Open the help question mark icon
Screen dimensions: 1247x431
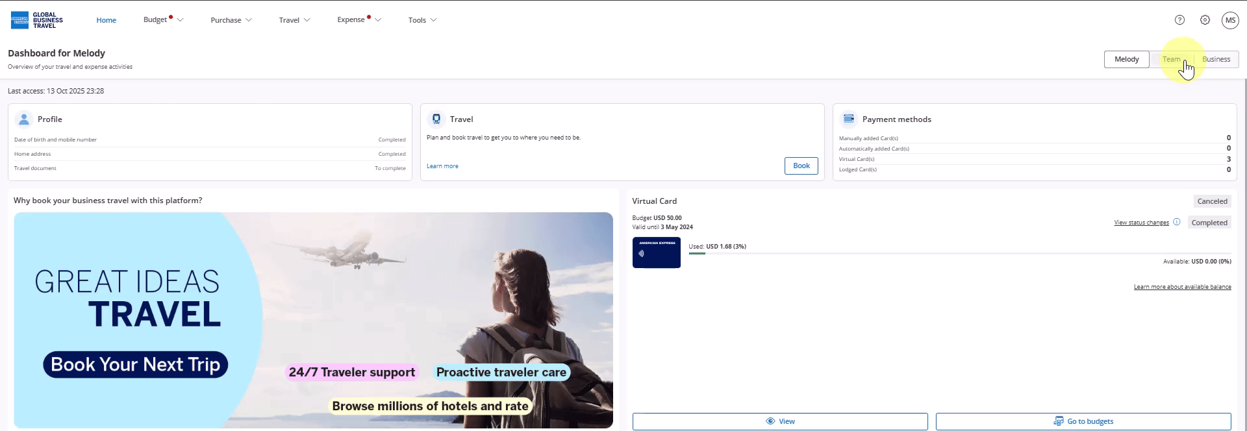point(1179,20)
